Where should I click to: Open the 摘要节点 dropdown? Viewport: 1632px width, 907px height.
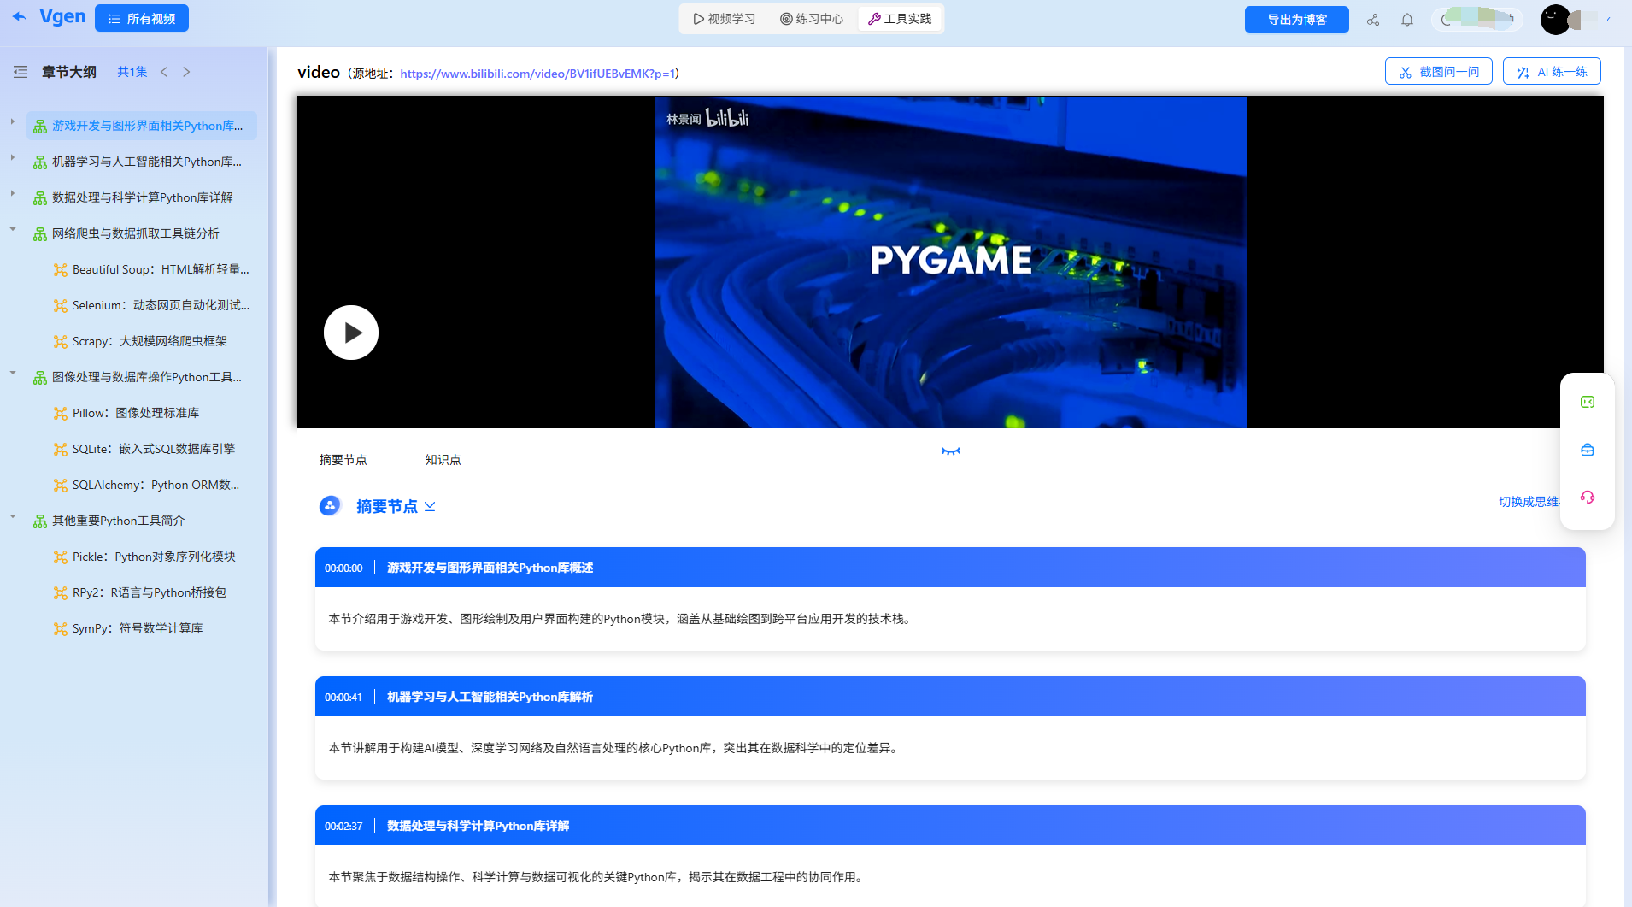tap(430, 506)
